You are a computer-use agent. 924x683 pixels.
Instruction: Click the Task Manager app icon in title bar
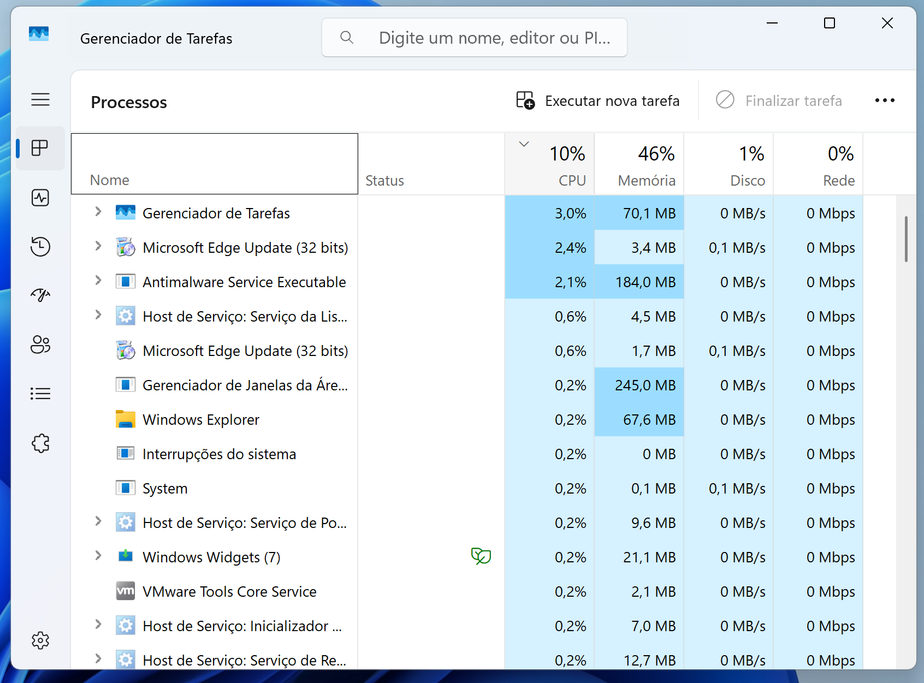click(39, 34)
